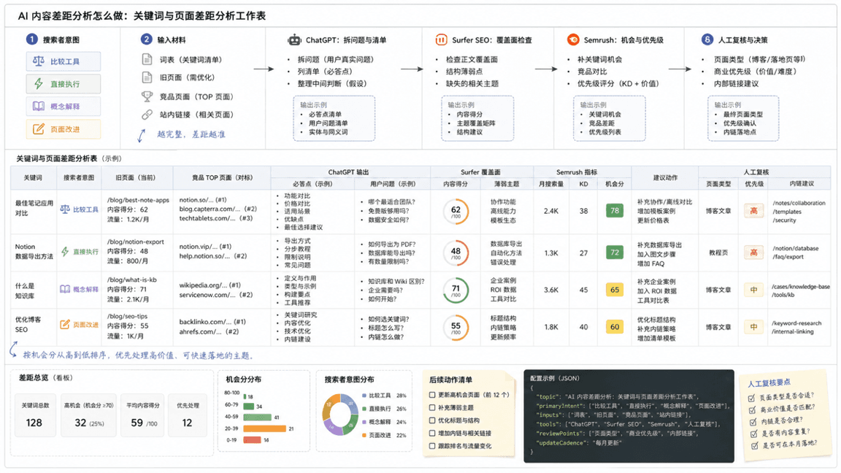Uncheck 商业价值是否匹配 on the sticky note
The height and width of the screenshot is (473, 841).
click(x=753, y=410)
